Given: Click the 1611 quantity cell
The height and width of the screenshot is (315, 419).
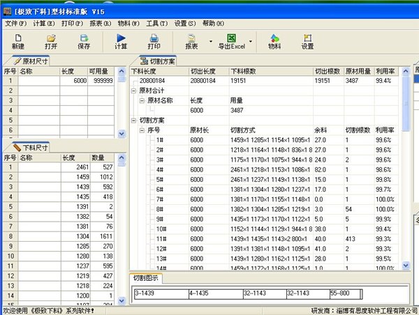Looking at the screenshot, I should point(103,236).
